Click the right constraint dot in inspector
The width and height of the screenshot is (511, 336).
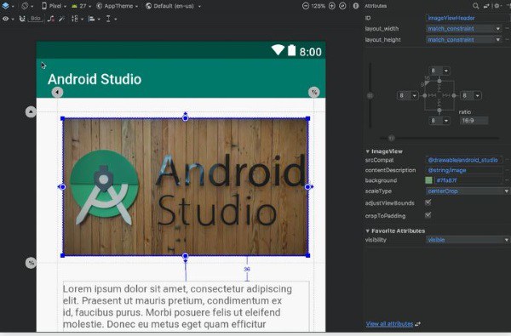454,95
